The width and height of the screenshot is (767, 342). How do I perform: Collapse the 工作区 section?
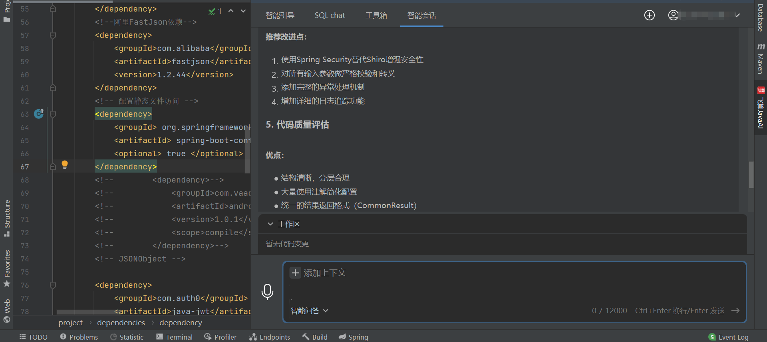[x=270, y=224]
